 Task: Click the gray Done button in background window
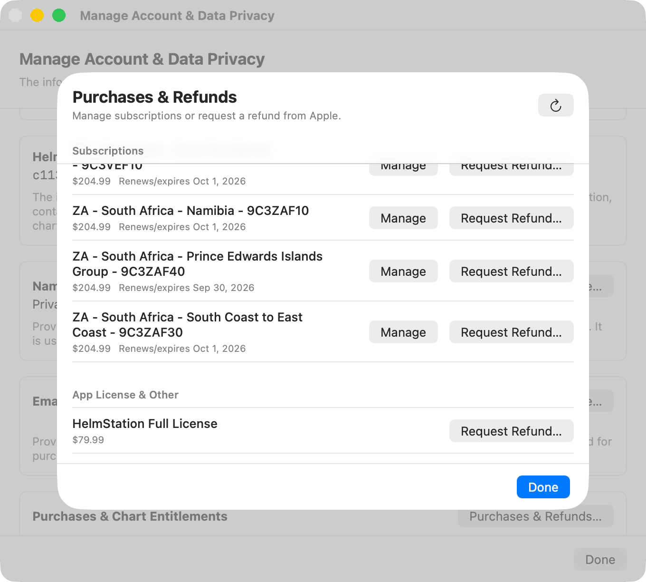pos(600,560)
